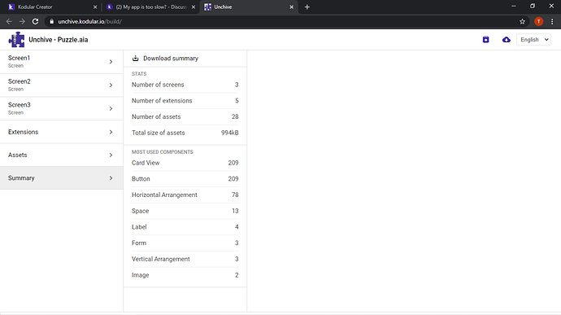Click the Number of extensions row
The width and height of the screenshot is (561, 315).
[x=185, y=101]
